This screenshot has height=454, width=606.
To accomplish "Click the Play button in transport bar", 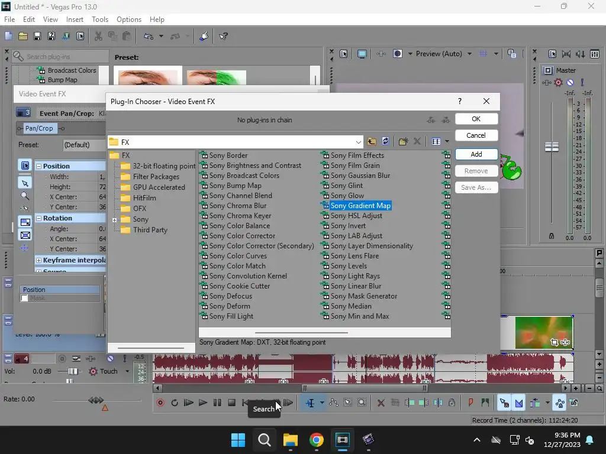I will point(203,403).
